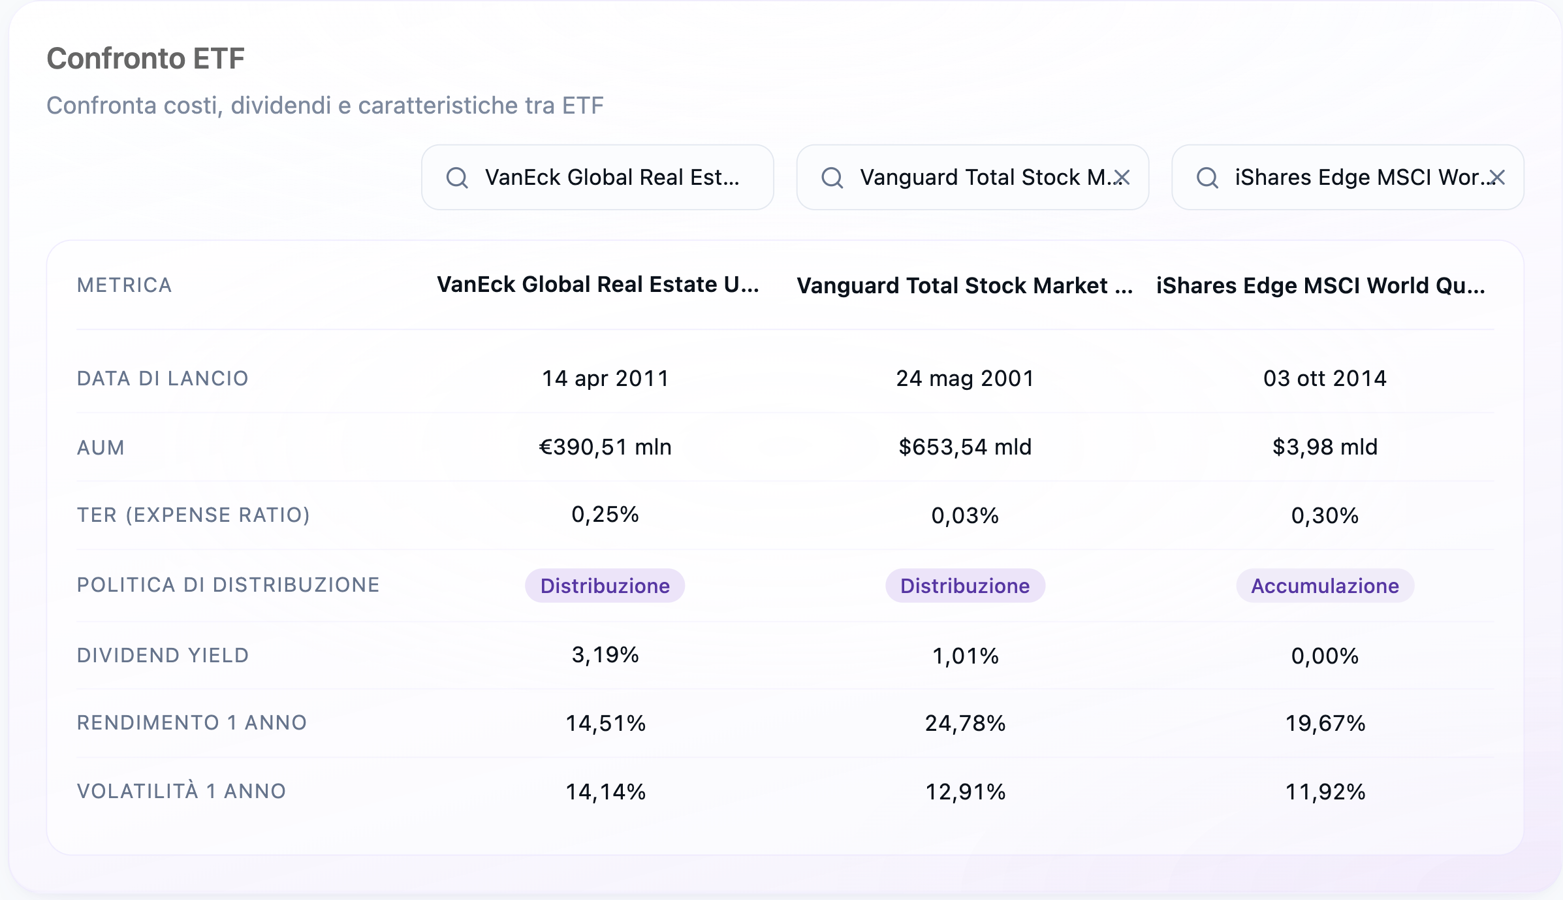Viewport: 1563px width, 900px height.
Task: Select the Rendimento 1 Anno row label
Action: (x=192, y=722)
